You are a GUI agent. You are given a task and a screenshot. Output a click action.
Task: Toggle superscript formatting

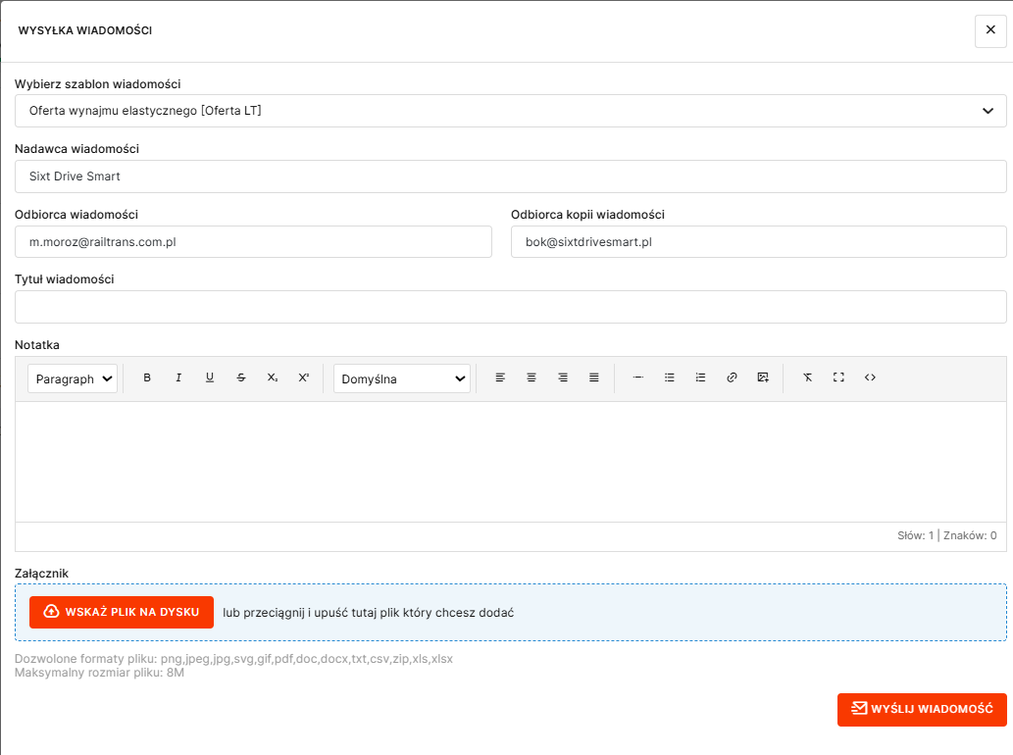pyautogui.click(x=304, y=377)
